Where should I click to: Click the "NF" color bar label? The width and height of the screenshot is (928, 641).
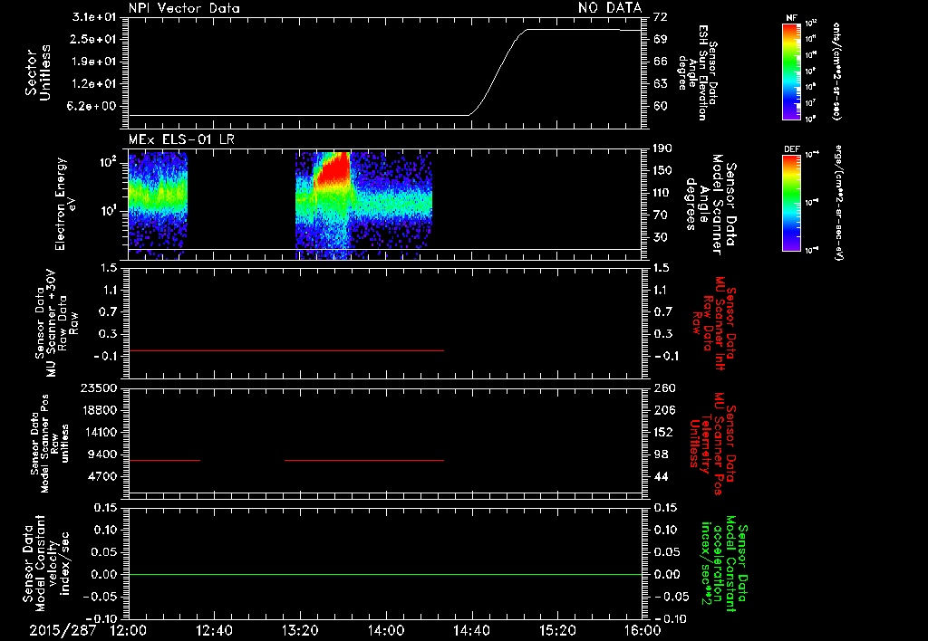tap(791, 18)
